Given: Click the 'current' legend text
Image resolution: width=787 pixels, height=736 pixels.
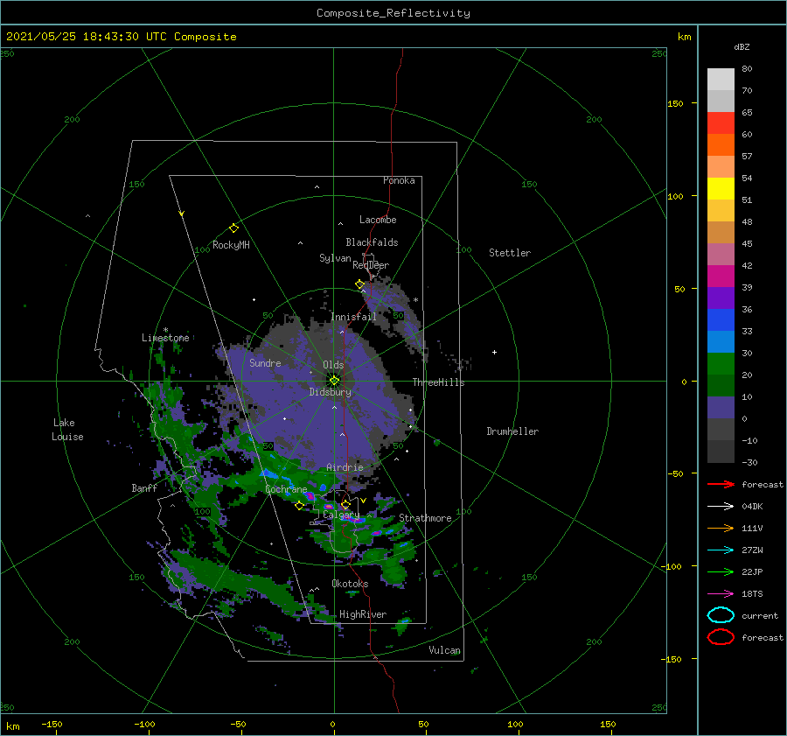Looking at the screenshot, I should point(760,615).
